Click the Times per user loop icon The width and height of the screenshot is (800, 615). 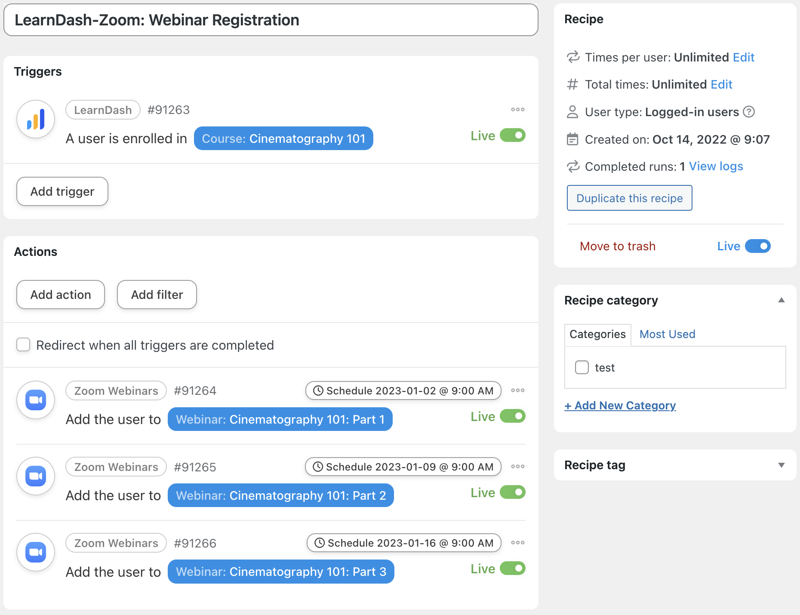pos(573,57)
